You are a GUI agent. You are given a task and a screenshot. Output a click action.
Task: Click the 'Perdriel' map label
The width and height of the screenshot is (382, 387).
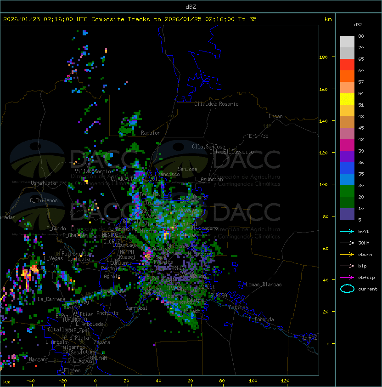pos(112,268)
